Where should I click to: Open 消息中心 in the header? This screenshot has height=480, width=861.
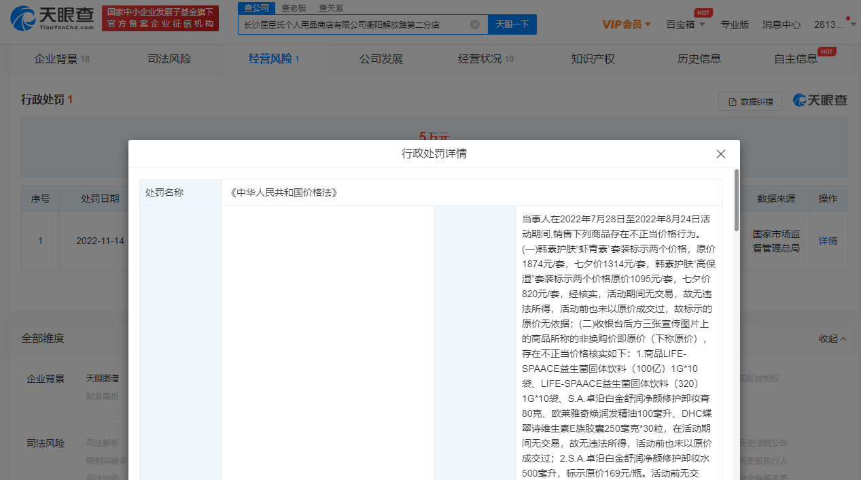pyautogui.click(x=781, y=24)
